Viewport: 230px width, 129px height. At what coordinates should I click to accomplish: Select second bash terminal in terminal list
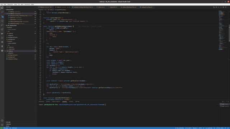coord(224,106)
